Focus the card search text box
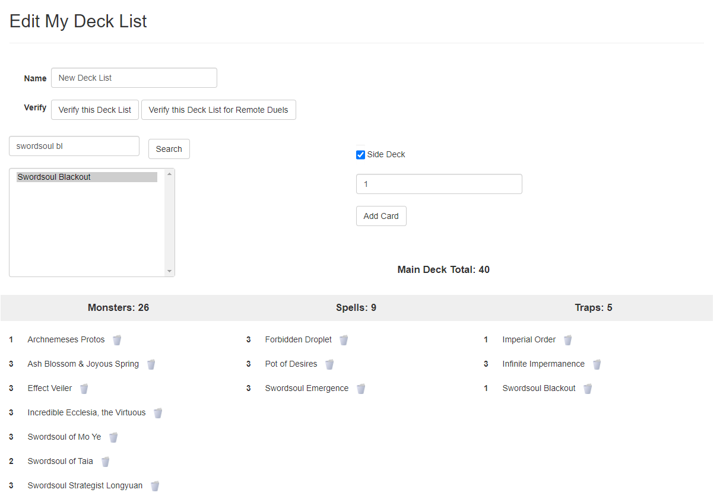 [74, 146]
